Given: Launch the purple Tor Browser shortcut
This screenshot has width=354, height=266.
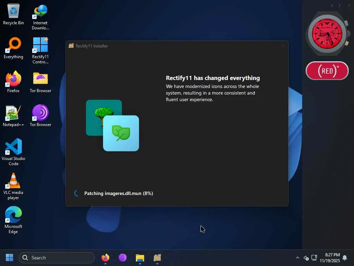Looking at the screenshot, I should pos(40,116).
